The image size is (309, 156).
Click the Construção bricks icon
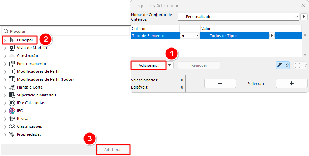coord(12,56)
